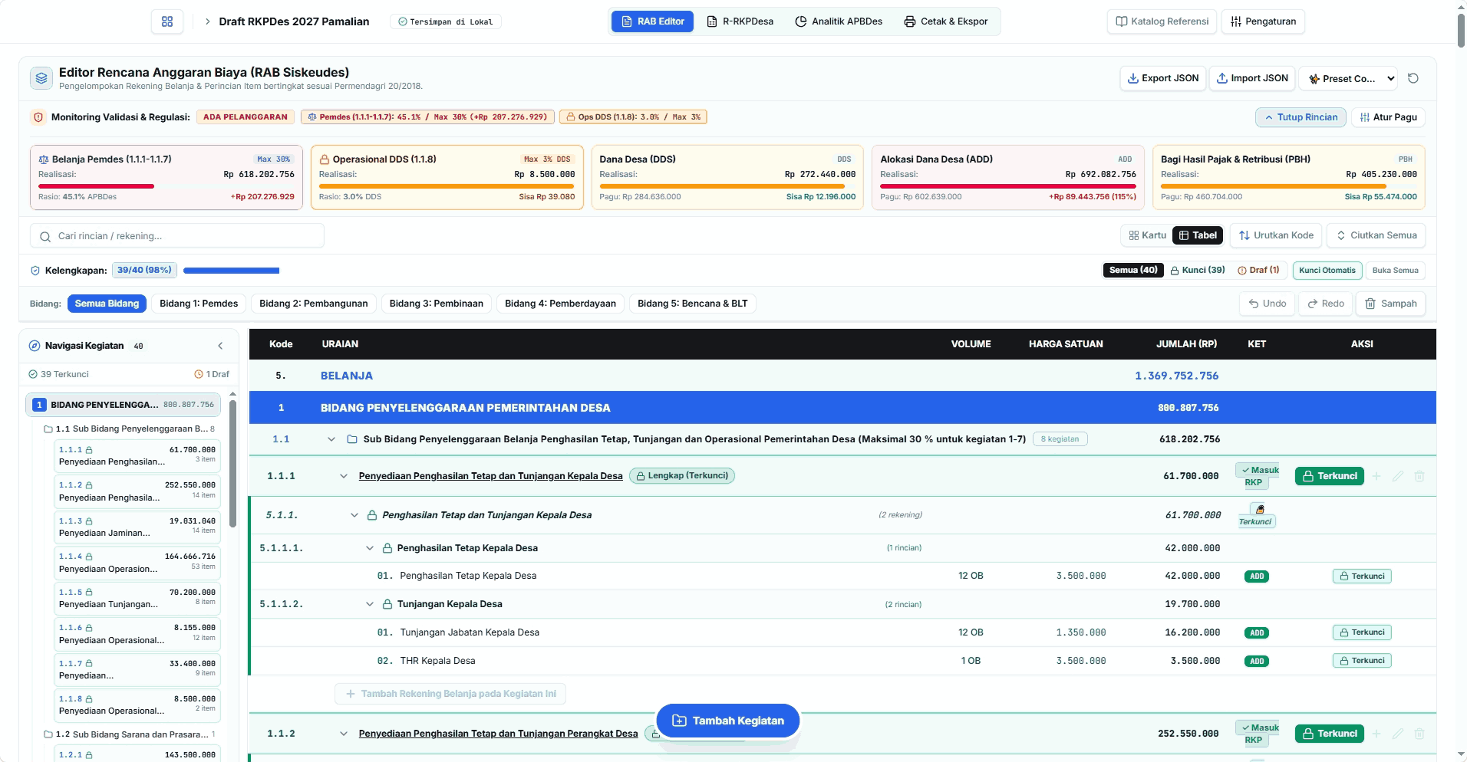Switch to Tabel view

pos(1198,235)
